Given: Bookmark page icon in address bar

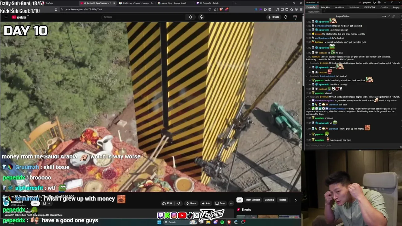Looking at the screenshot, I should coord(56,9).
